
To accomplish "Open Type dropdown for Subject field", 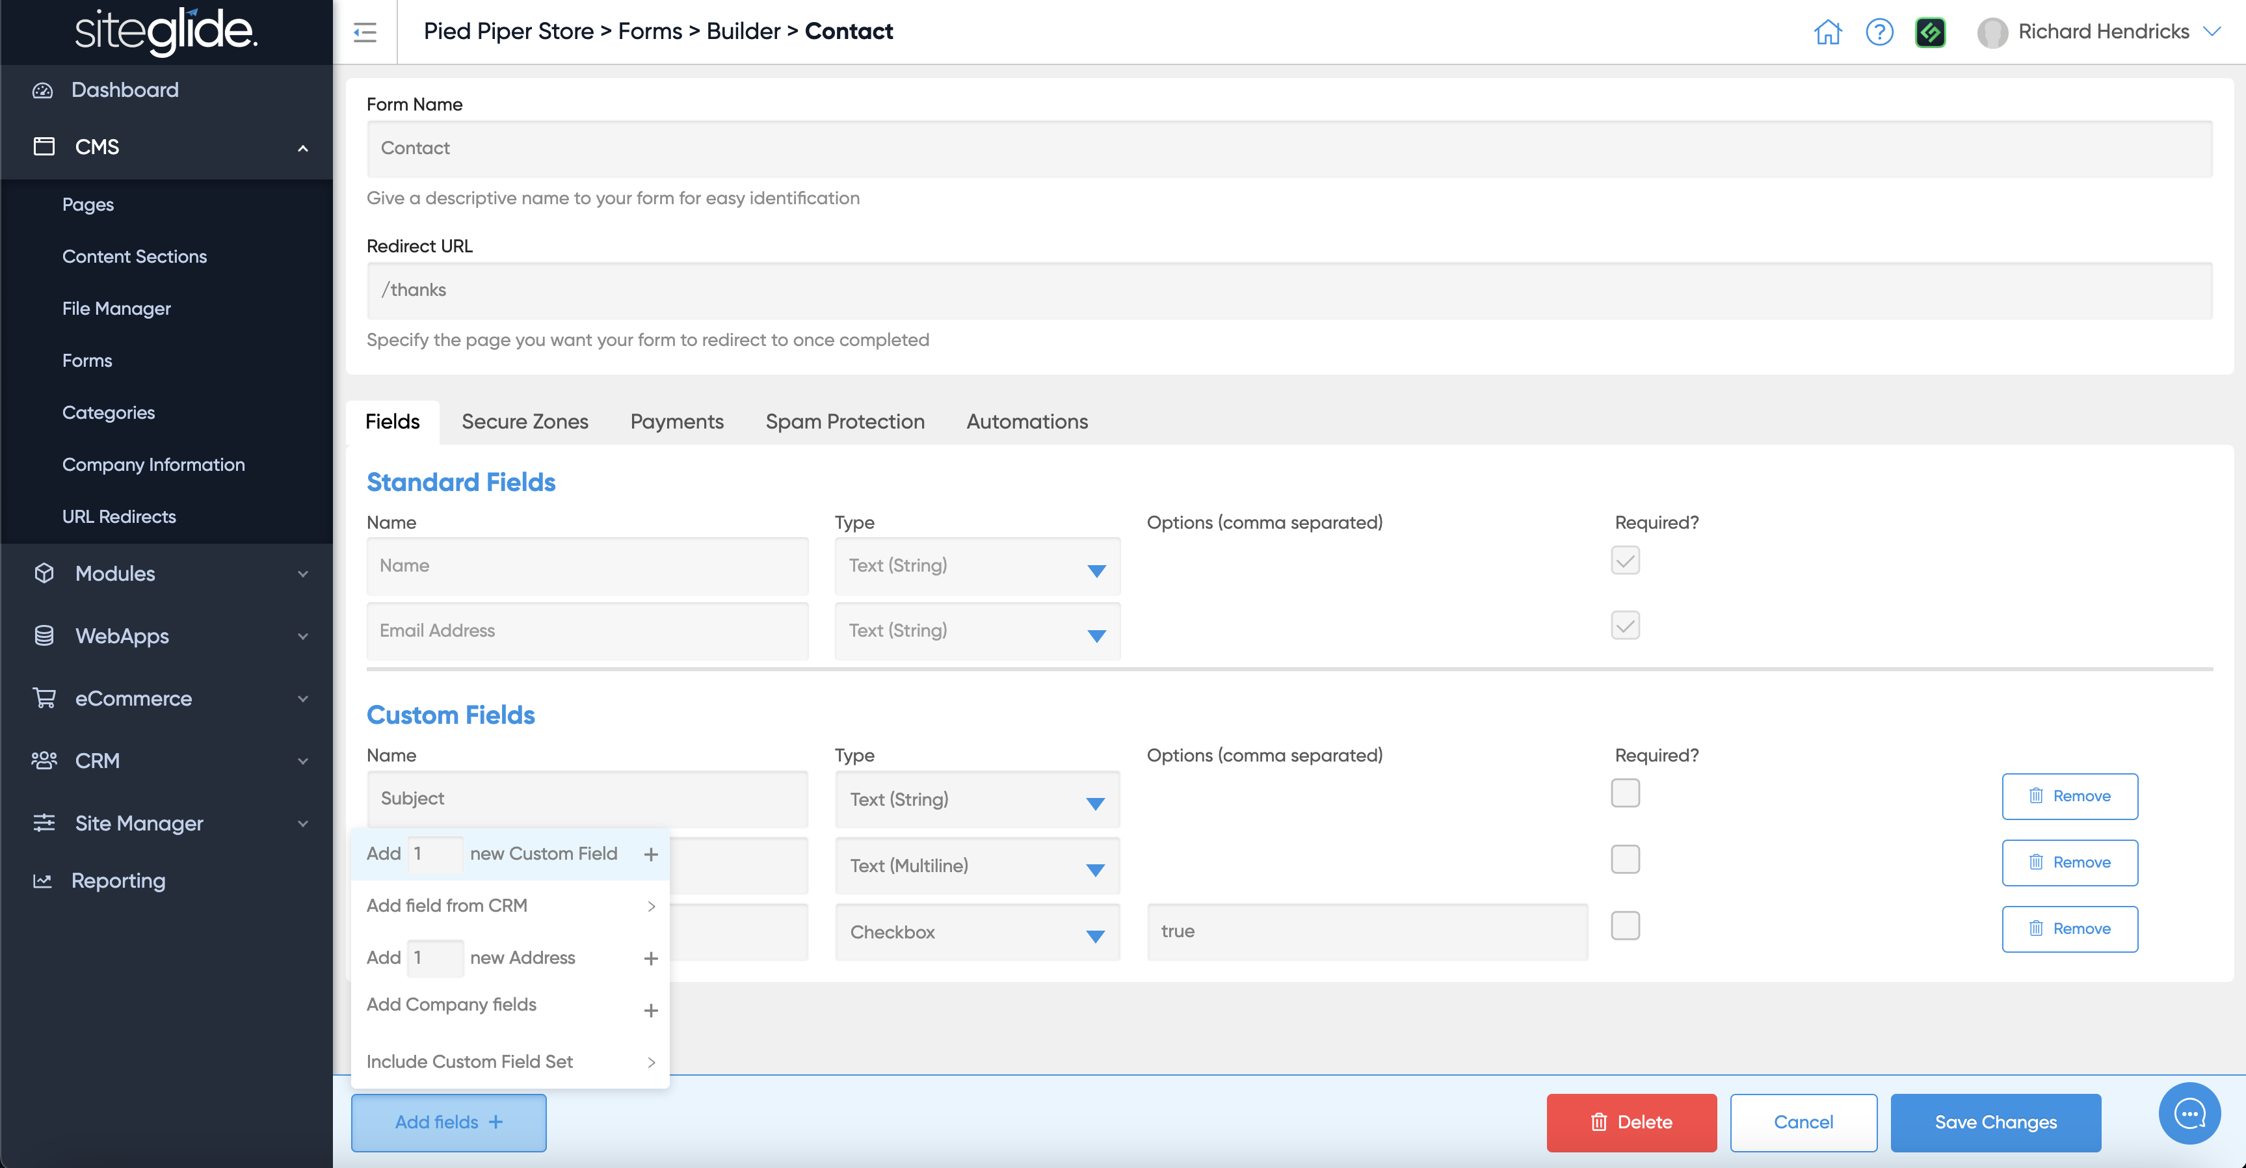I will 977,799.
